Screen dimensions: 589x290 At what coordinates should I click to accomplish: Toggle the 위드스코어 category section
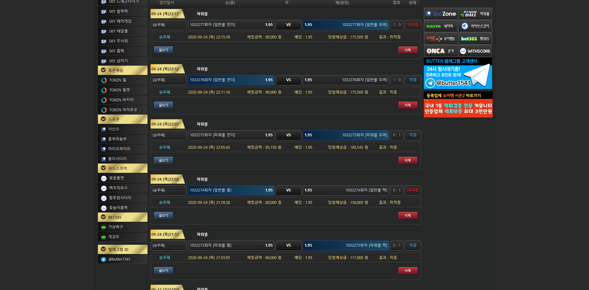(x=123, y=168)
